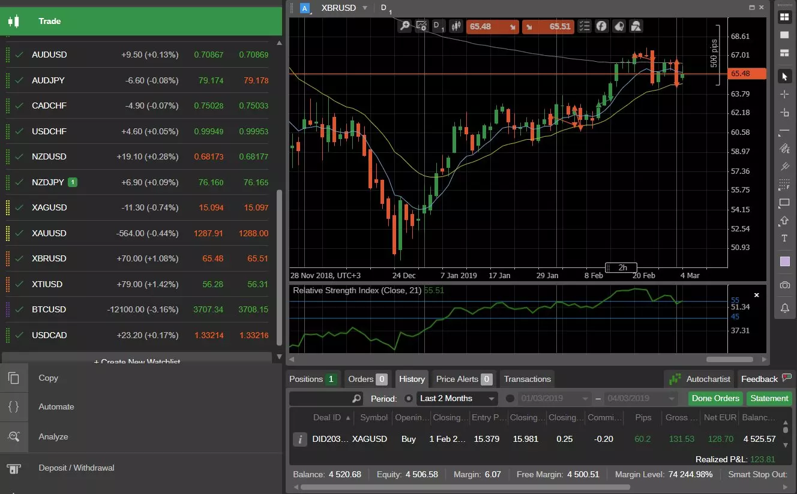Click the red 65.48 sell button
The height and width of the screenshot is (494, 797).
tap(493, 26)
